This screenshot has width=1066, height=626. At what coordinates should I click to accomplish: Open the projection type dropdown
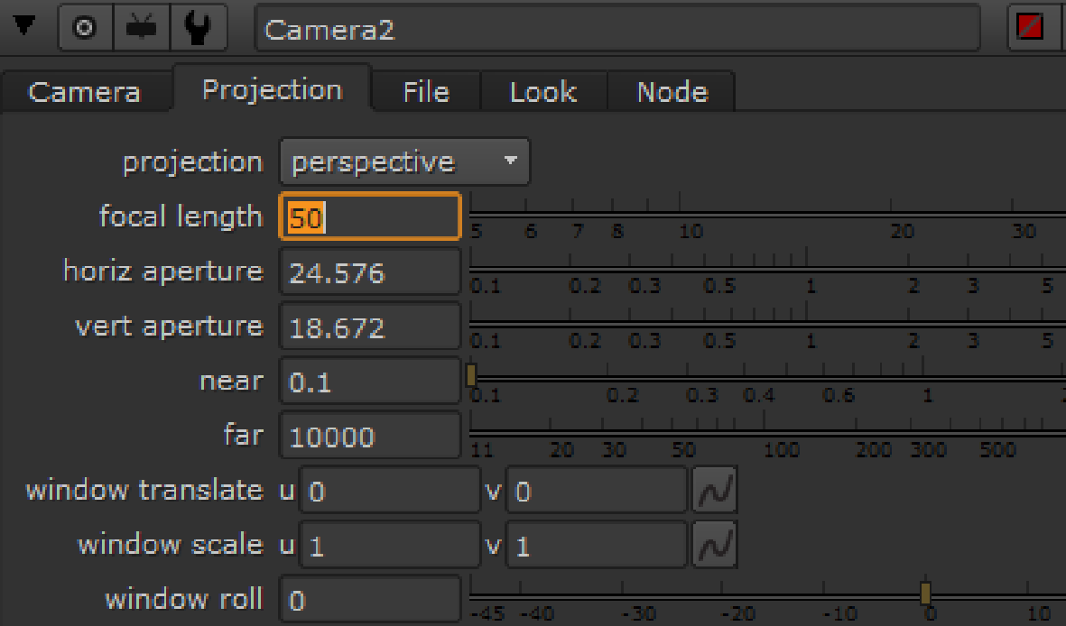[404, 162]
